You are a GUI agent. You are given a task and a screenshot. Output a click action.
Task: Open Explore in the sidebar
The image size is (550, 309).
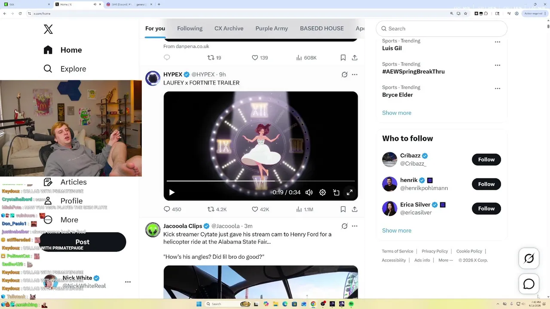click(x=65, y=69)
